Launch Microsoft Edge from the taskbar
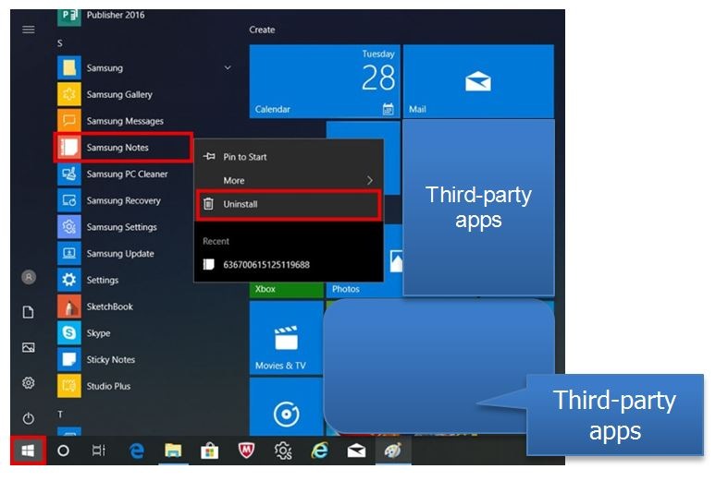The width and height of the screenshot is (716, 481). [x=137, y=451]
